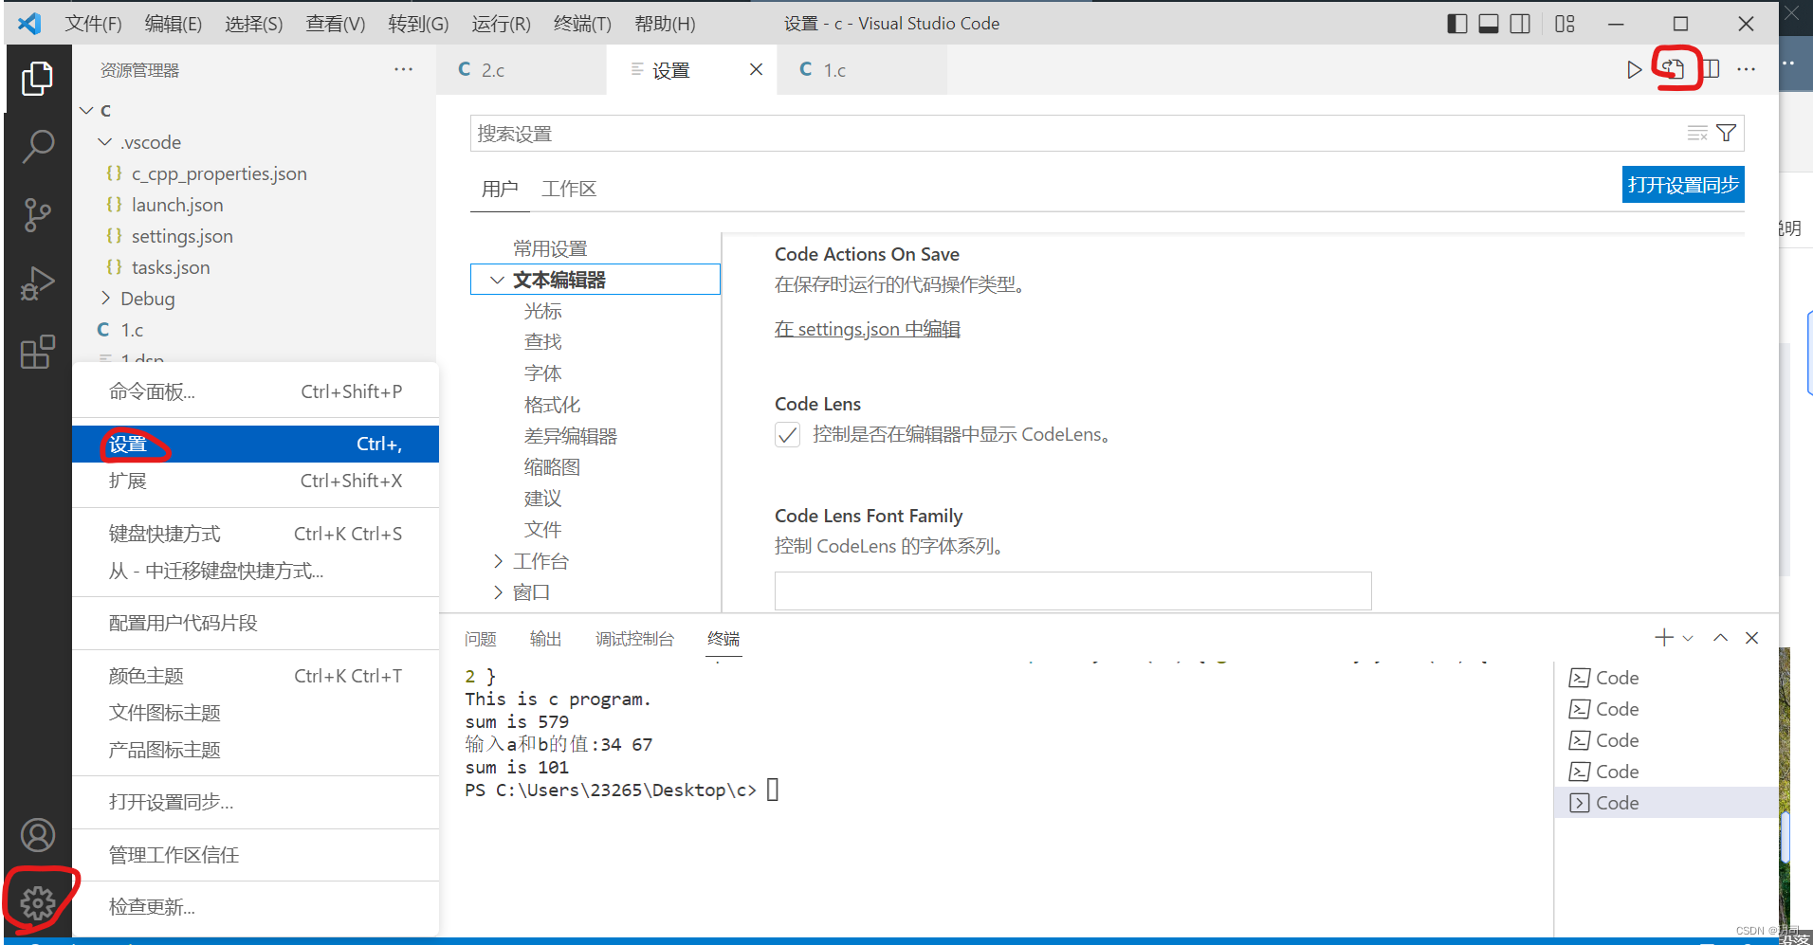The width and height of the screenshot is (1813, 945).
Task: Toggle primary side bar layout icon
Action: 1457,24
